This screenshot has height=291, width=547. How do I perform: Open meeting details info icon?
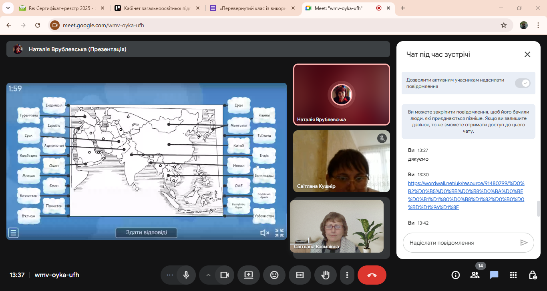click(456, 275)
